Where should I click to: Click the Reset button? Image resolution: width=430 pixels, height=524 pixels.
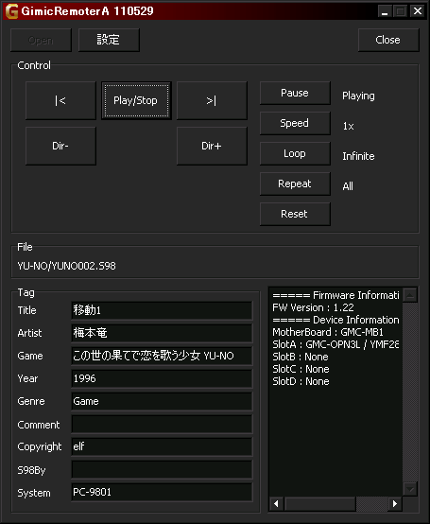295,214
